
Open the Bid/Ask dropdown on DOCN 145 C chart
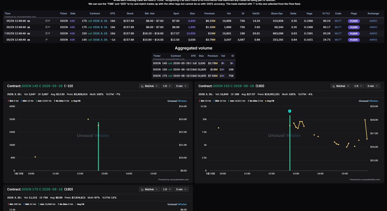tap(149, 86)
